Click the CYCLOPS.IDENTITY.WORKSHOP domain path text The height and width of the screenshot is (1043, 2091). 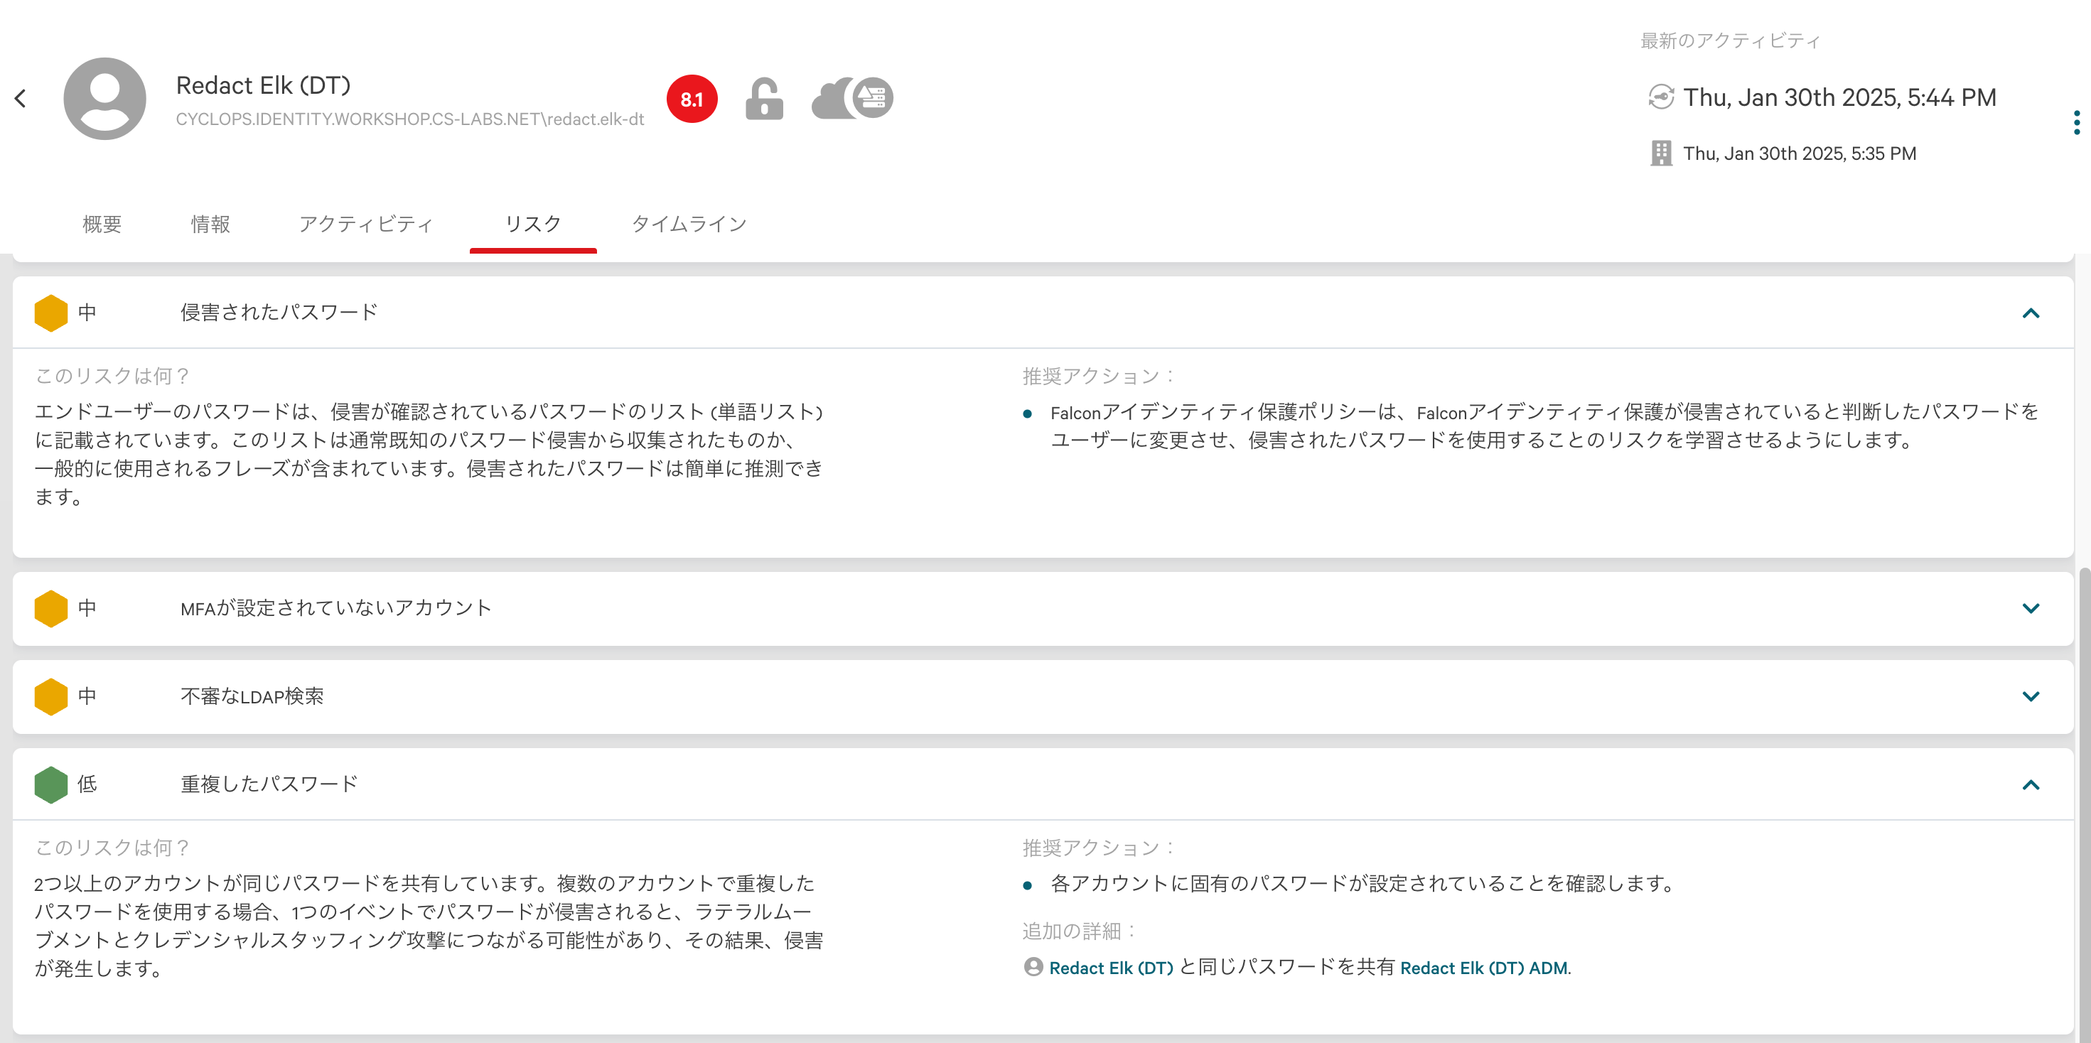point(410,119)
